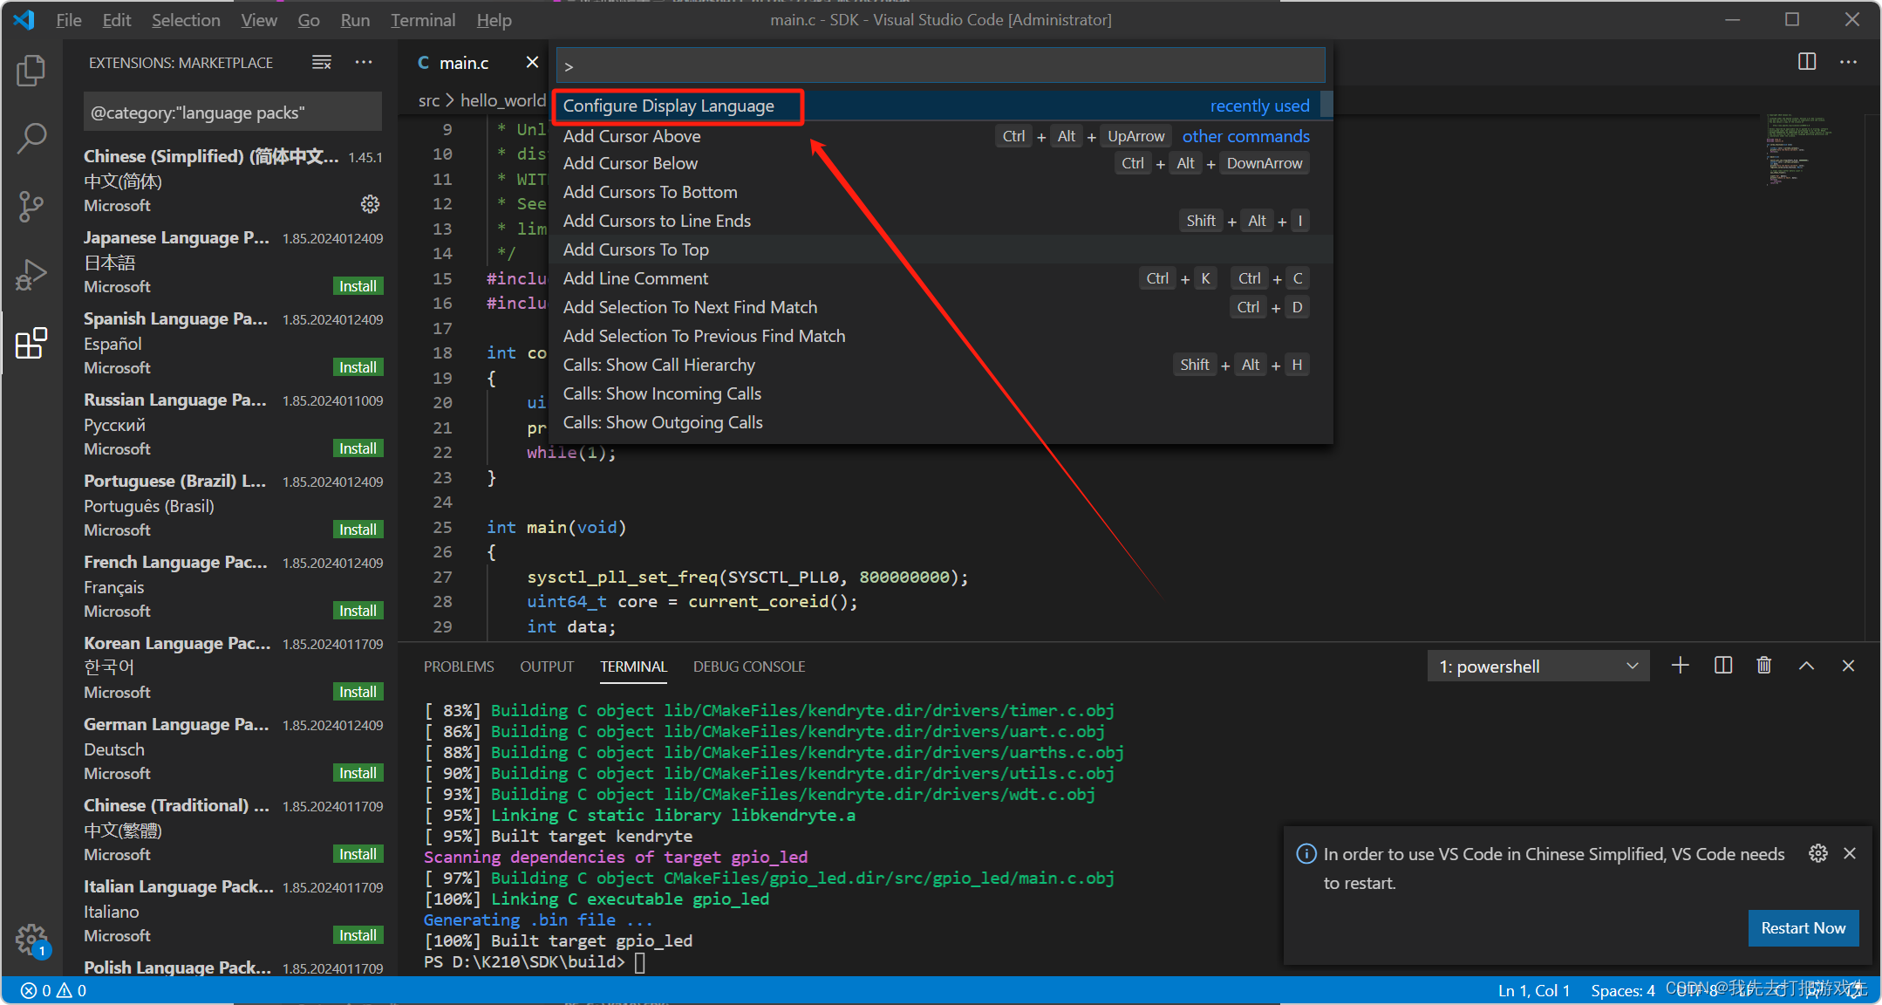Install the German Language Pack
1882x1005 pixels.
point(358,773)
